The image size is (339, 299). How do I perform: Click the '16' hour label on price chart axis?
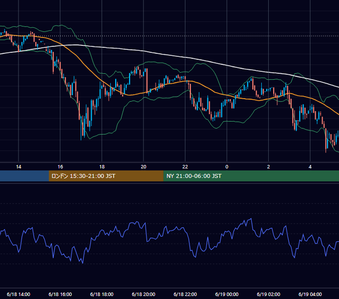coord(60,167)
